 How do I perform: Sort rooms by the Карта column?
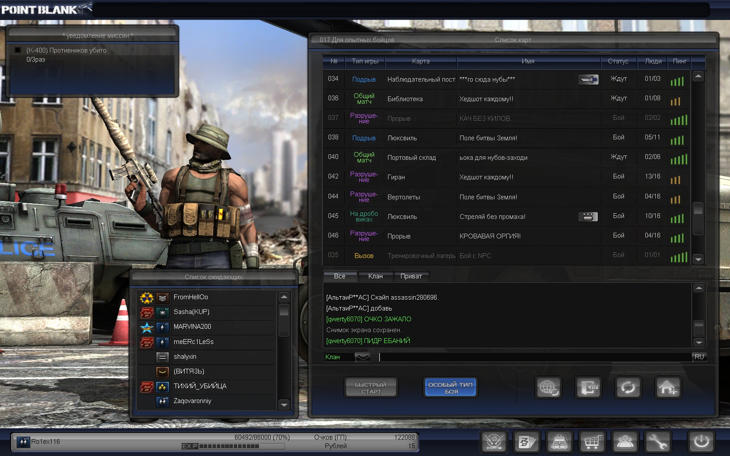(421, 61)
